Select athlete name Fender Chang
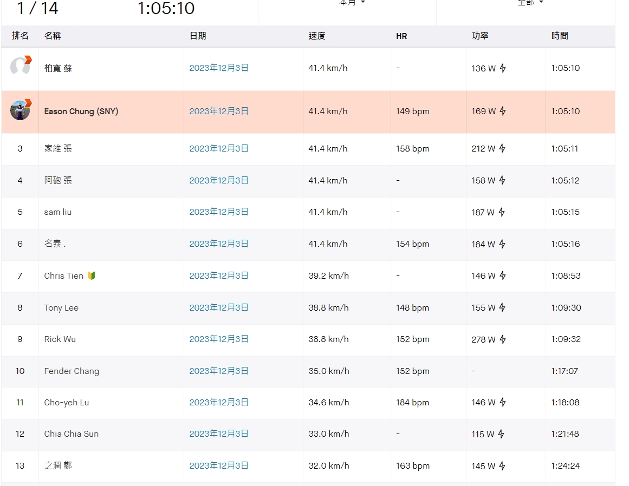This screenshot has width=629, height=486. tap(72, 371)
